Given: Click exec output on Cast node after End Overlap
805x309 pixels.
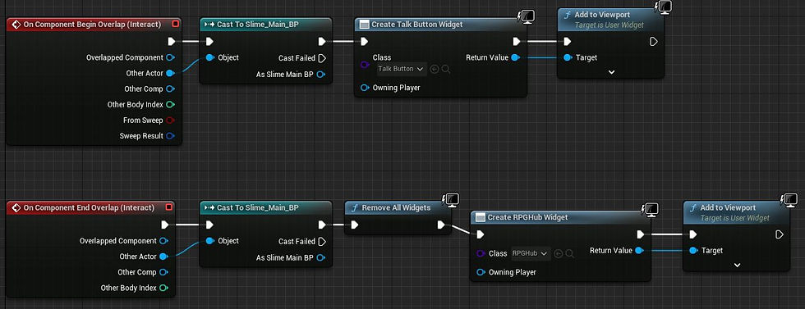Looking at the screenshot, I should click(x=322, y=225).
